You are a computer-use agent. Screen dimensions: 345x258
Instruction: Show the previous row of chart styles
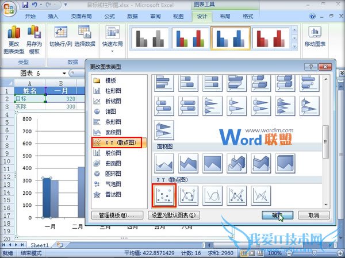[294, 30]
